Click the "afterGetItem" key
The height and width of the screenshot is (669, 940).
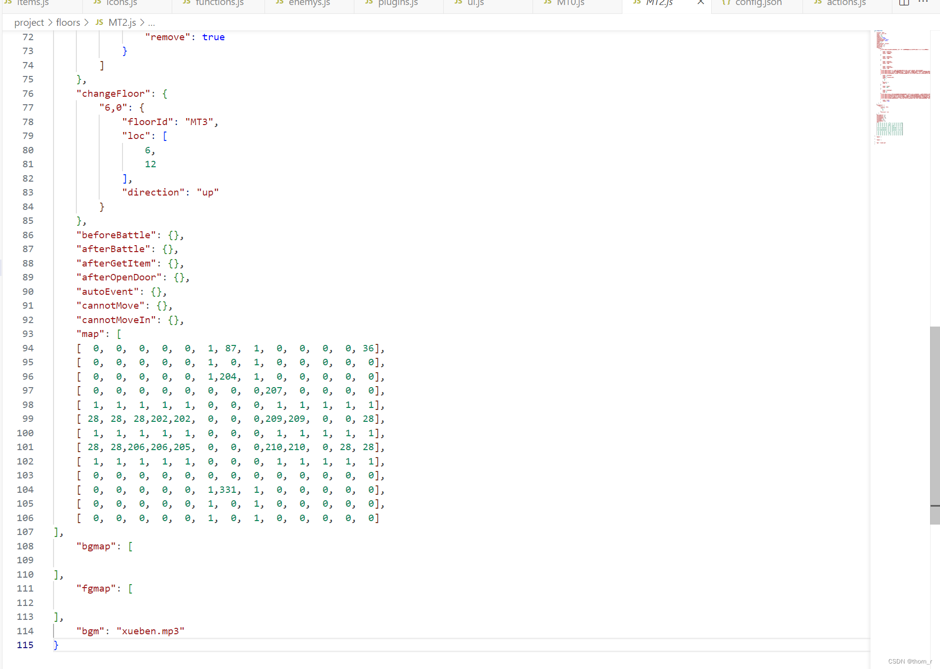click(x=116, y=264)
